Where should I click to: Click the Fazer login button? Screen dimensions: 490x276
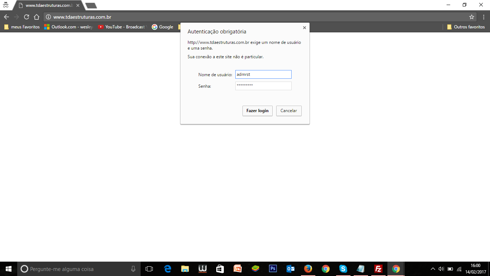258,111
